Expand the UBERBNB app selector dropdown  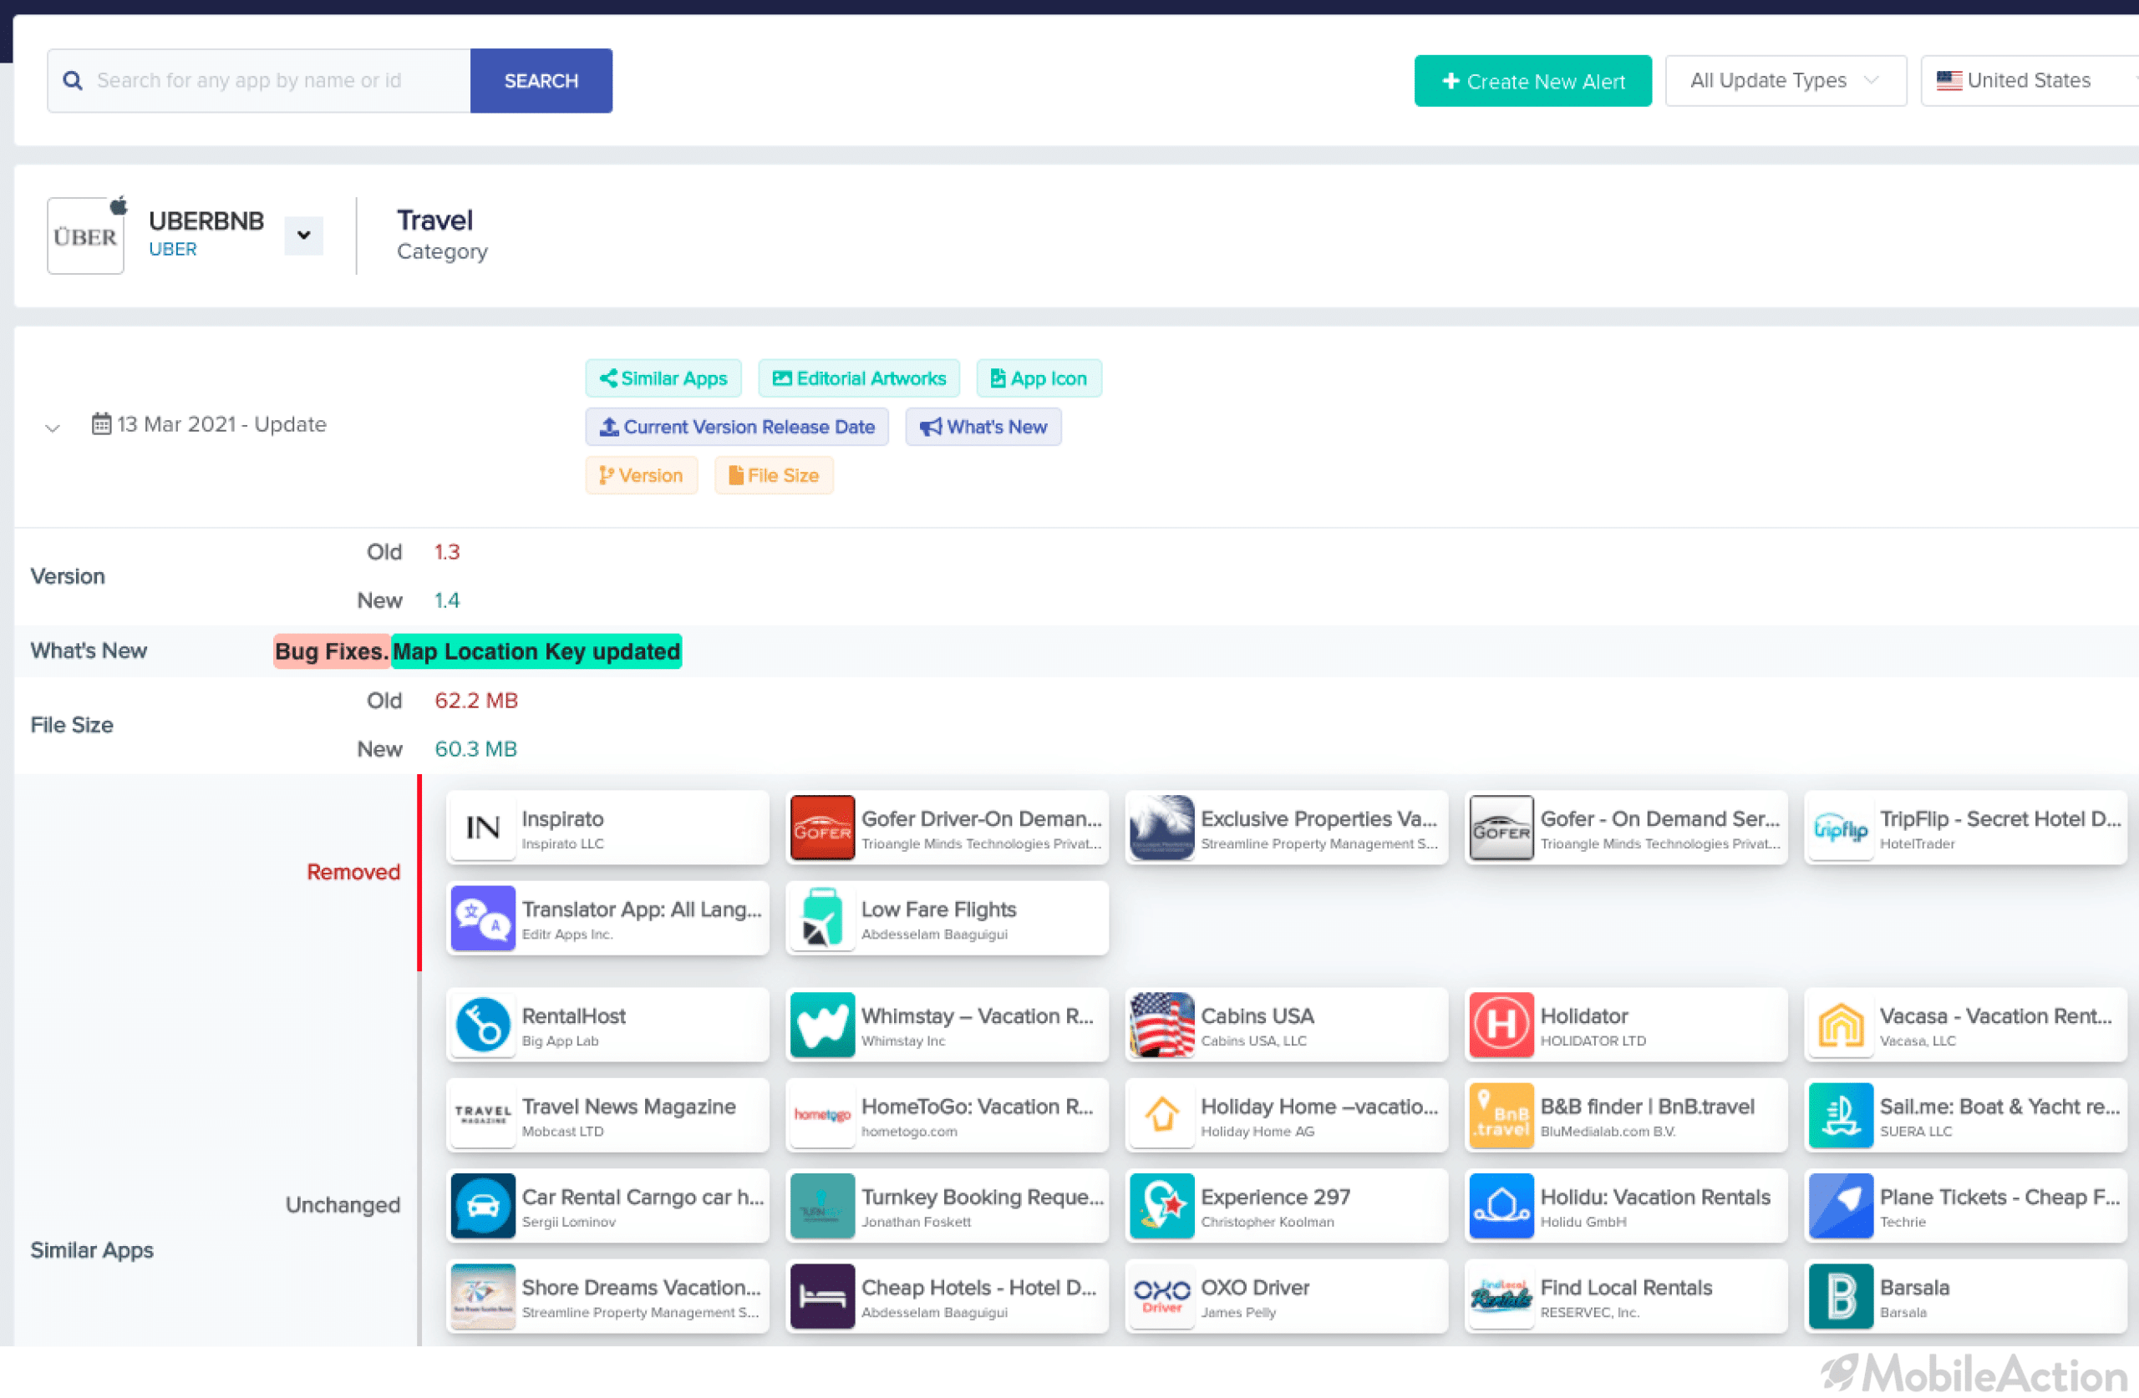[x=304, y=236]
